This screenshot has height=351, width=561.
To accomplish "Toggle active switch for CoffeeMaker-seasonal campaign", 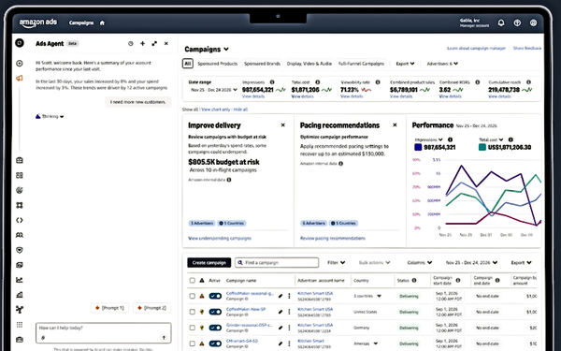I will 215,296.
